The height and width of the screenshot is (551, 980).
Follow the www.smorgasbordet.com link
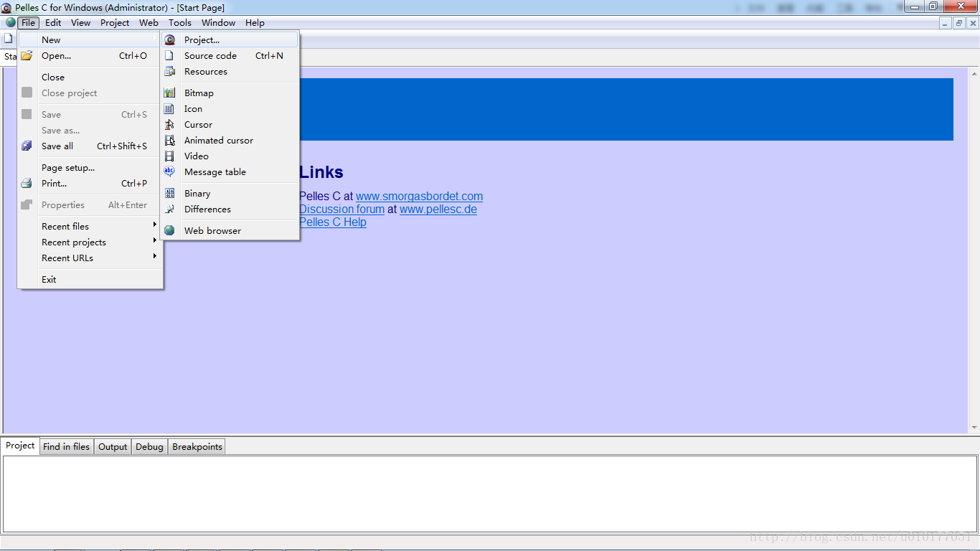[x=419, y=197]
